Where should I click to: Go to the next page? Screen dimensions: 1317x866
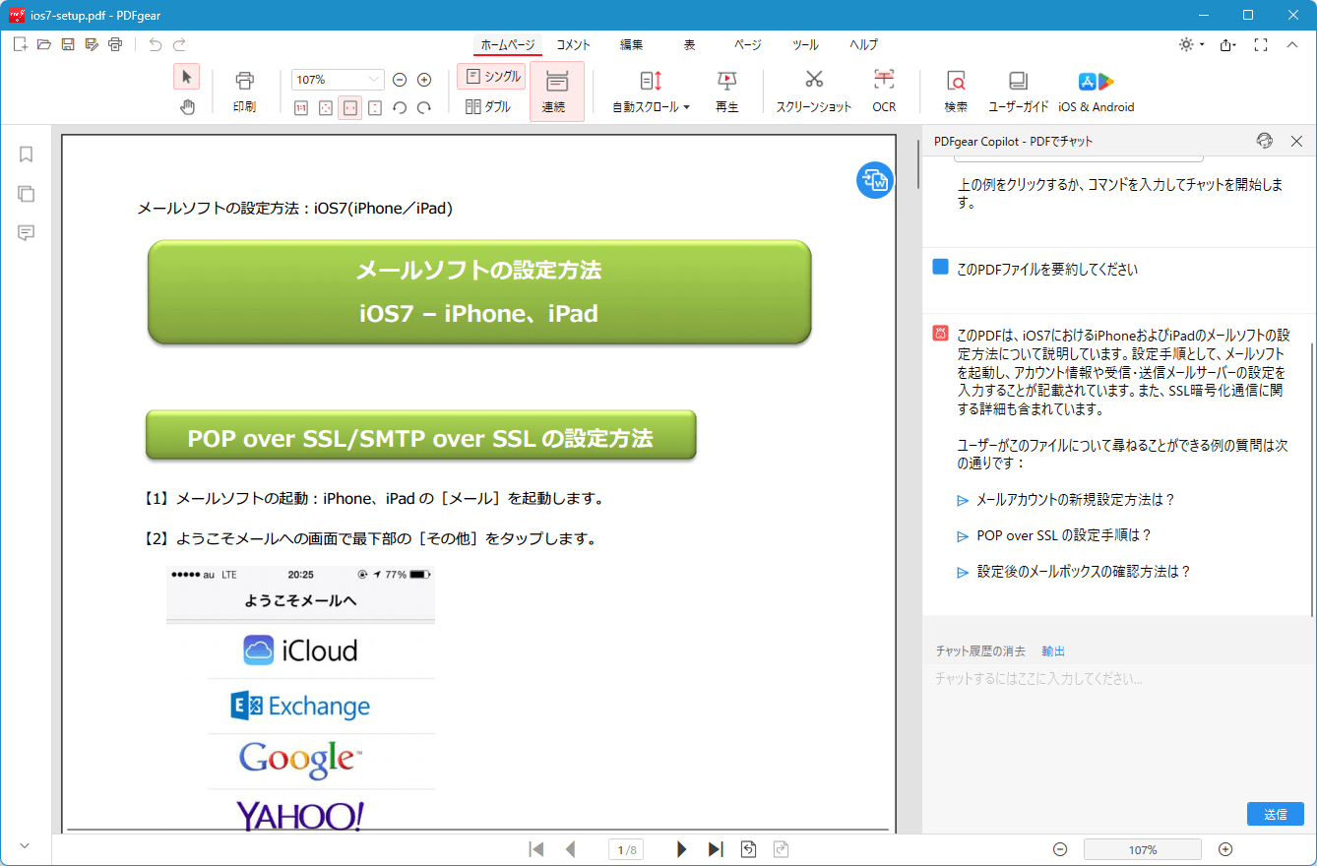pyautogui.click(x=681, y=849)
